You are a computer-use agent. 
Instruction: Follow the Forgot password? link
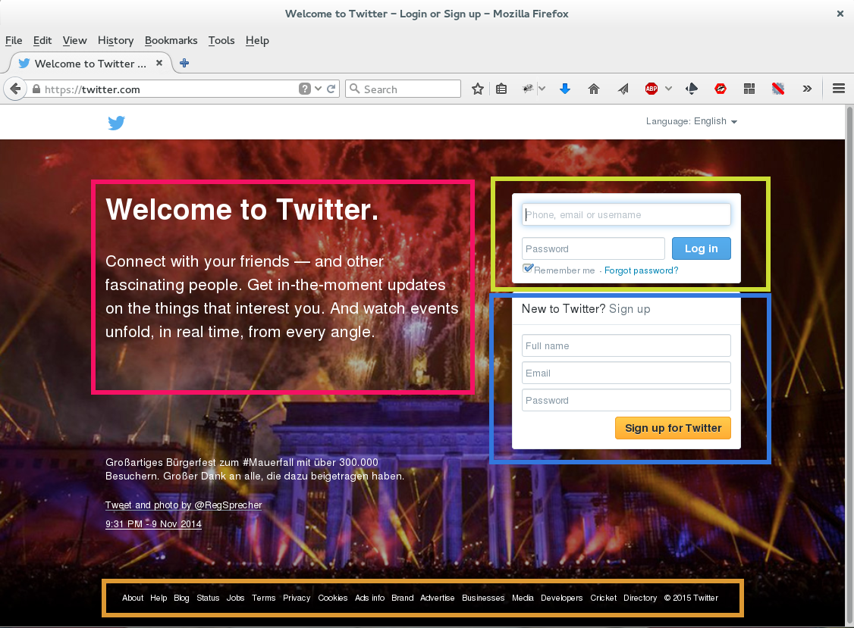pyautogui.click(x=641, y=270)
